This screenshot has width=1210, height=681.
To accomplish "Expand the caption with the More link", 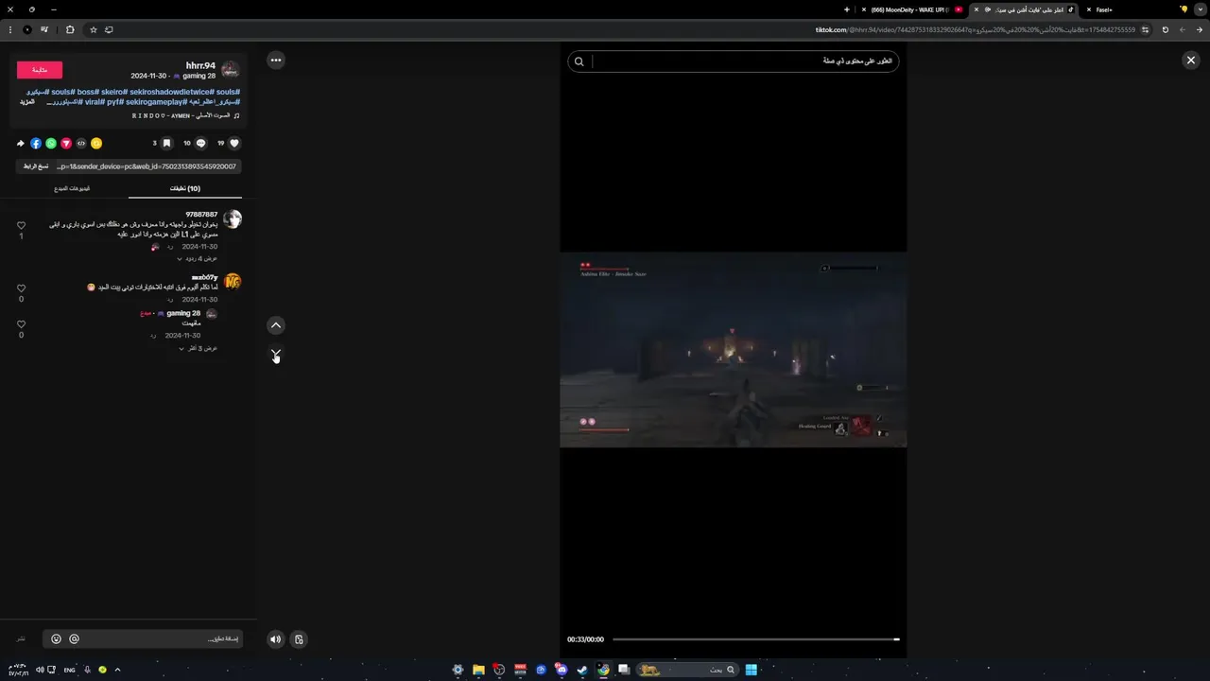I will tap(27, 101).
